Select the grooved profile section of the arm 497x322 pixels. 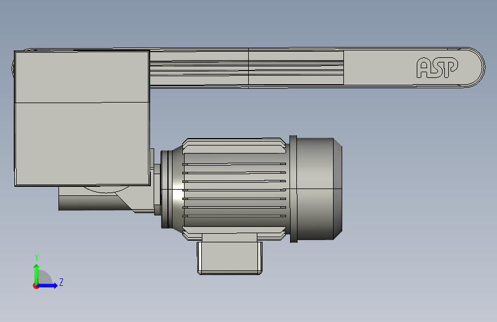[246, 68]
